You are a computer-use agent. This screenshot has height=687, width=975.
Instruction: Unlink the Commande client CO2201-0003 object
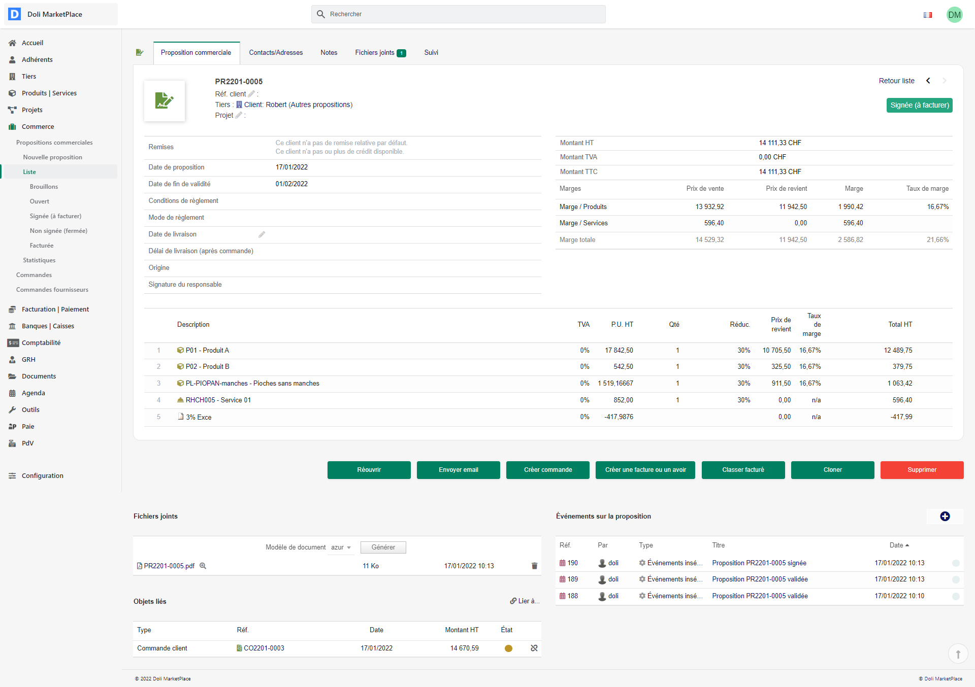pos(534,648)
